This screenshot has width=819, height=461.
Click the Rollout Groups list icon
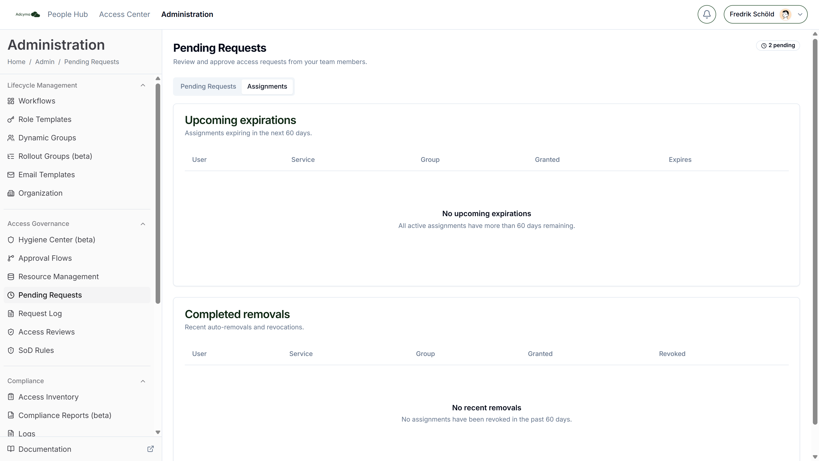pos(11,156)
